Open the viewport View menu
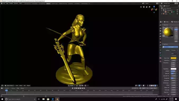Viewport: 179px width, 101px height. (x=17, y=86)
